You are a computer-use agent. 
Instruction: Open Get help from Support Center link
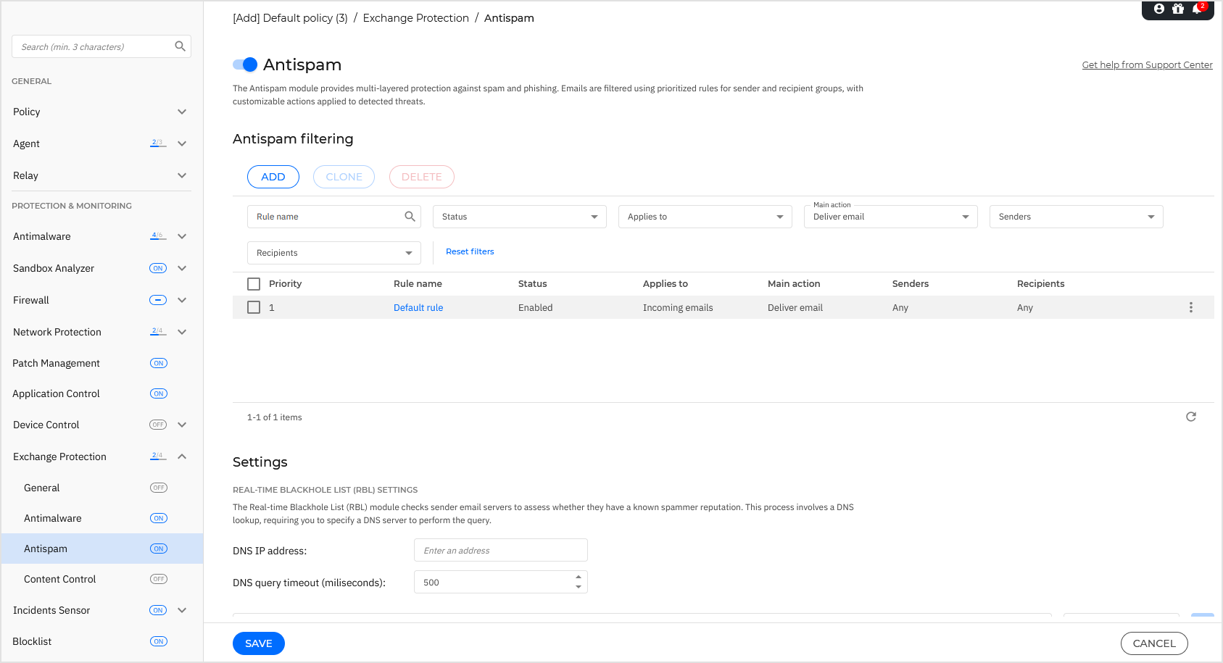coord(1147,64)
